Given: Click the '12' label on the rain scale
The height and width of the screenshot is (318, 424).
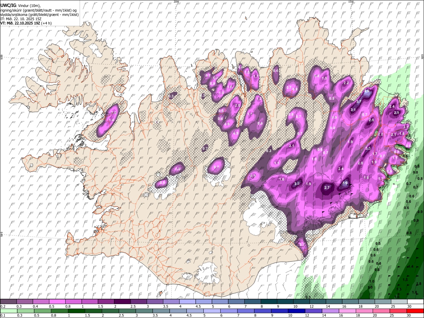Looking at the screenshot, I should (x=307, y=316).
